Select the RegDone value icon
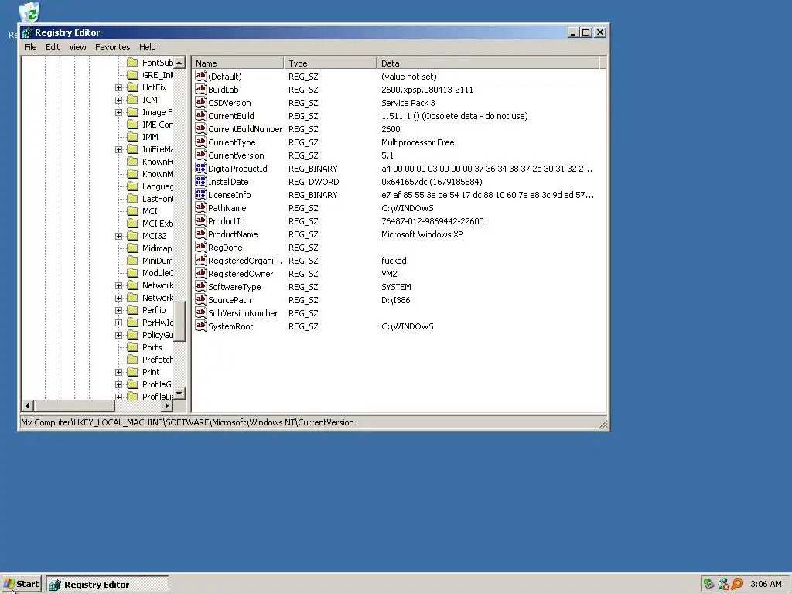 tap(201, 247)
